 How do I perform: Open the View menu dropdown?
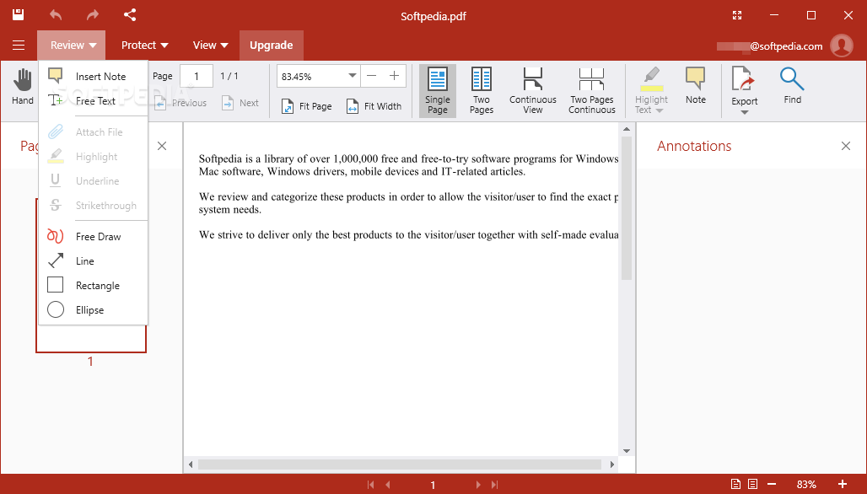pyautogui.click(x=210, y=46)
